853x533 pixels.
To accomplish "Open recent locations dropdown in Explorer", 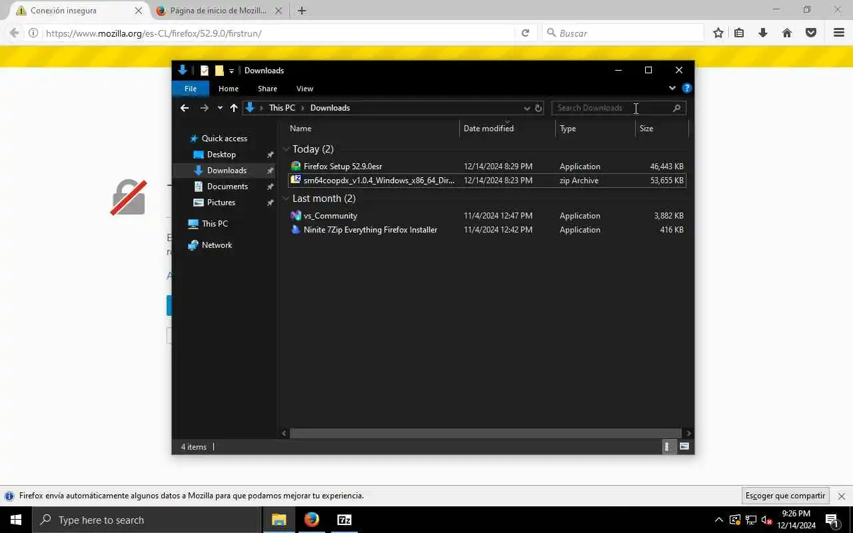I will 220,108.
